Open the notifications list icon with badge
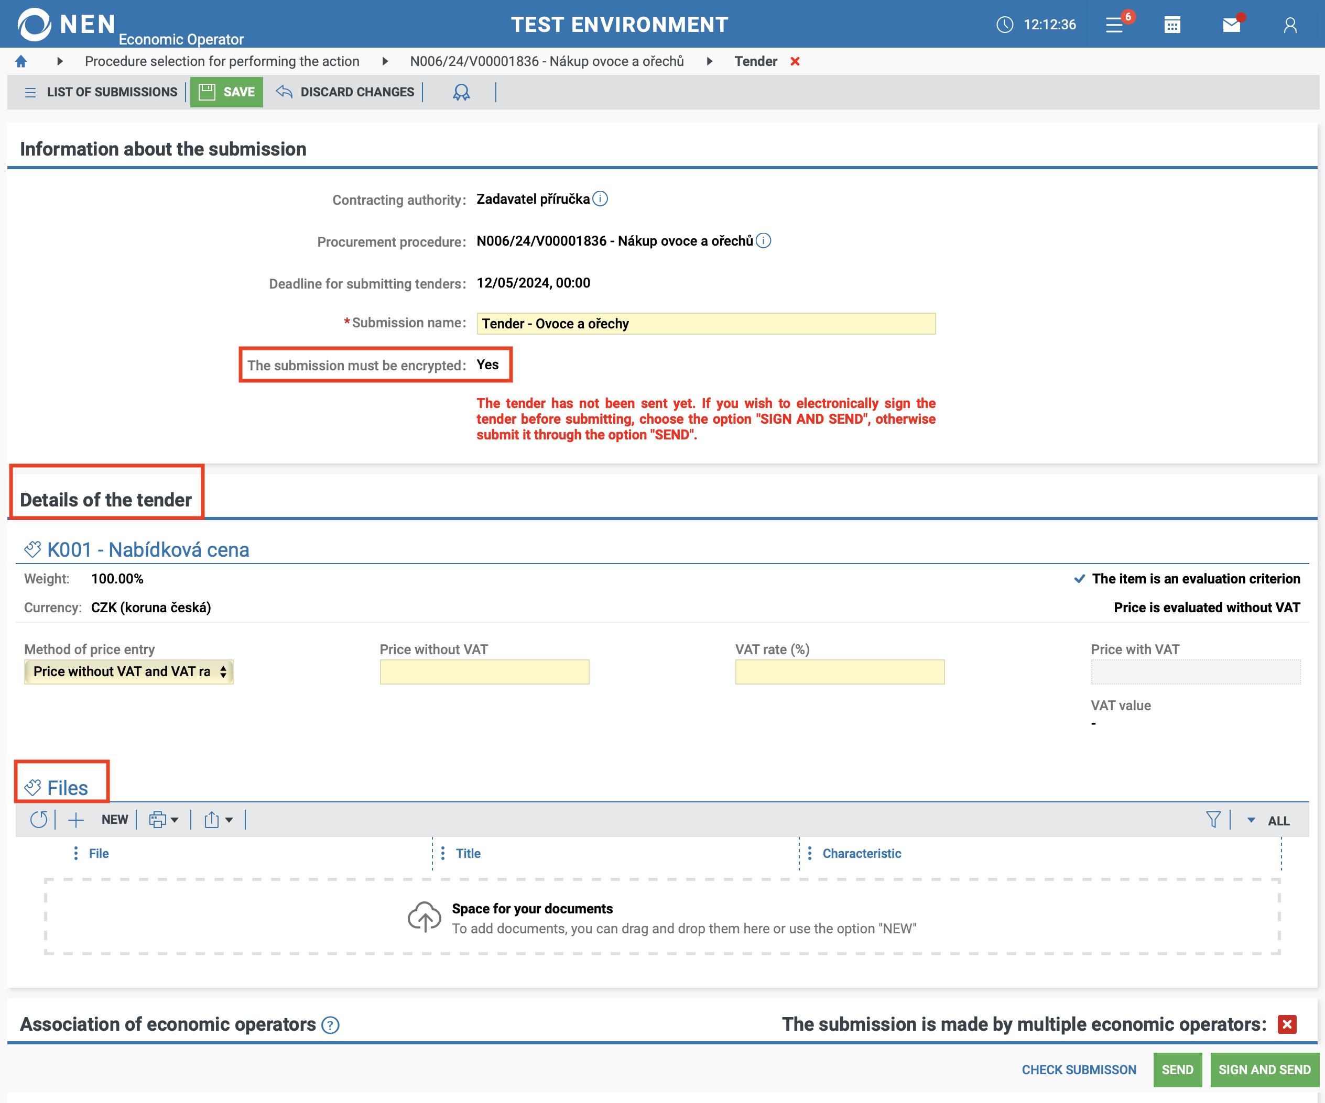Screen dimensions: 1325x1103 click(1115, 25)
